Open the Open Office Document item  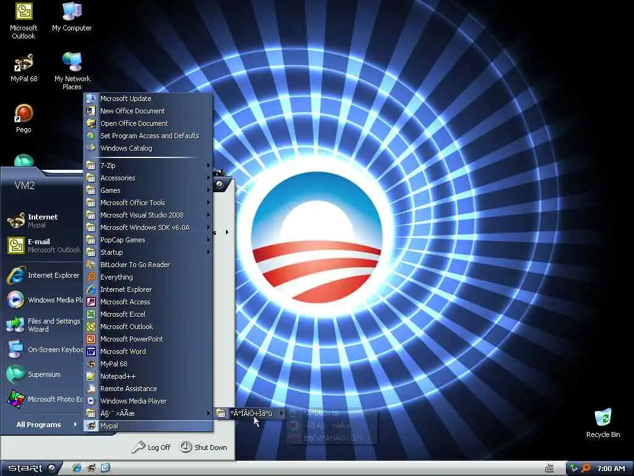click(x=148, y=123)
